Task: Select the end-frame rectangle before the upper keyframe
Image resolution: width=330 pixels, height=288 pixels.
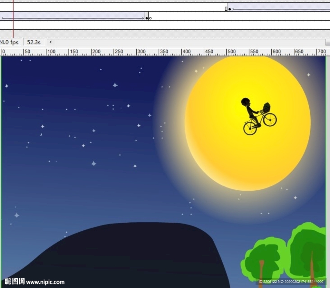Action: (x=226, y=9)
